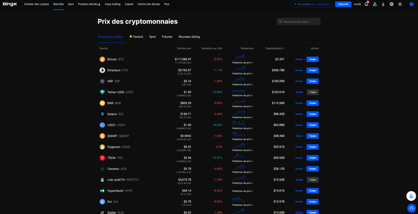Open the language globe icon
This screenshot has height=214, width=418.
tap(392, 4)
